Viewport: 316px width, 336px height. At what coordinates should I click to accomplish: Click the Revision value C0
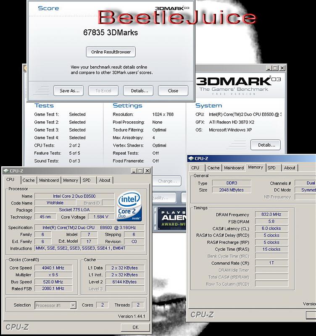point(134,241)
